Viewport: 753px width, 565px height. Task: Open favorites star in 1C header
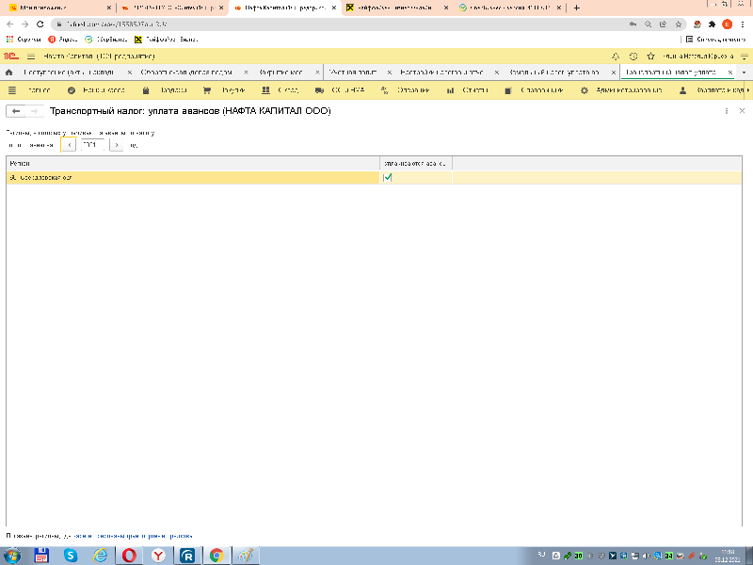pos(650,56)
